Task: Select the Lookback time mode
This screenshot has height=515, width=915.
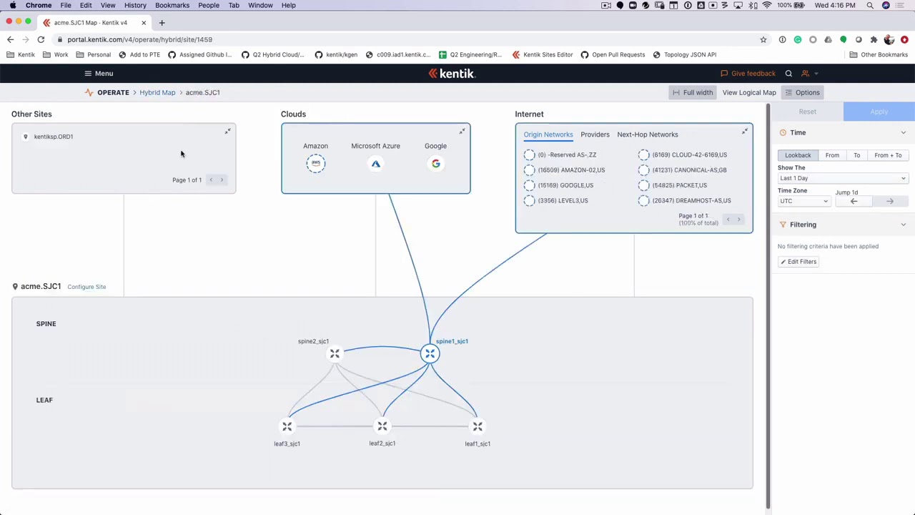Action: pyautogui.click(x=798, y=155)
